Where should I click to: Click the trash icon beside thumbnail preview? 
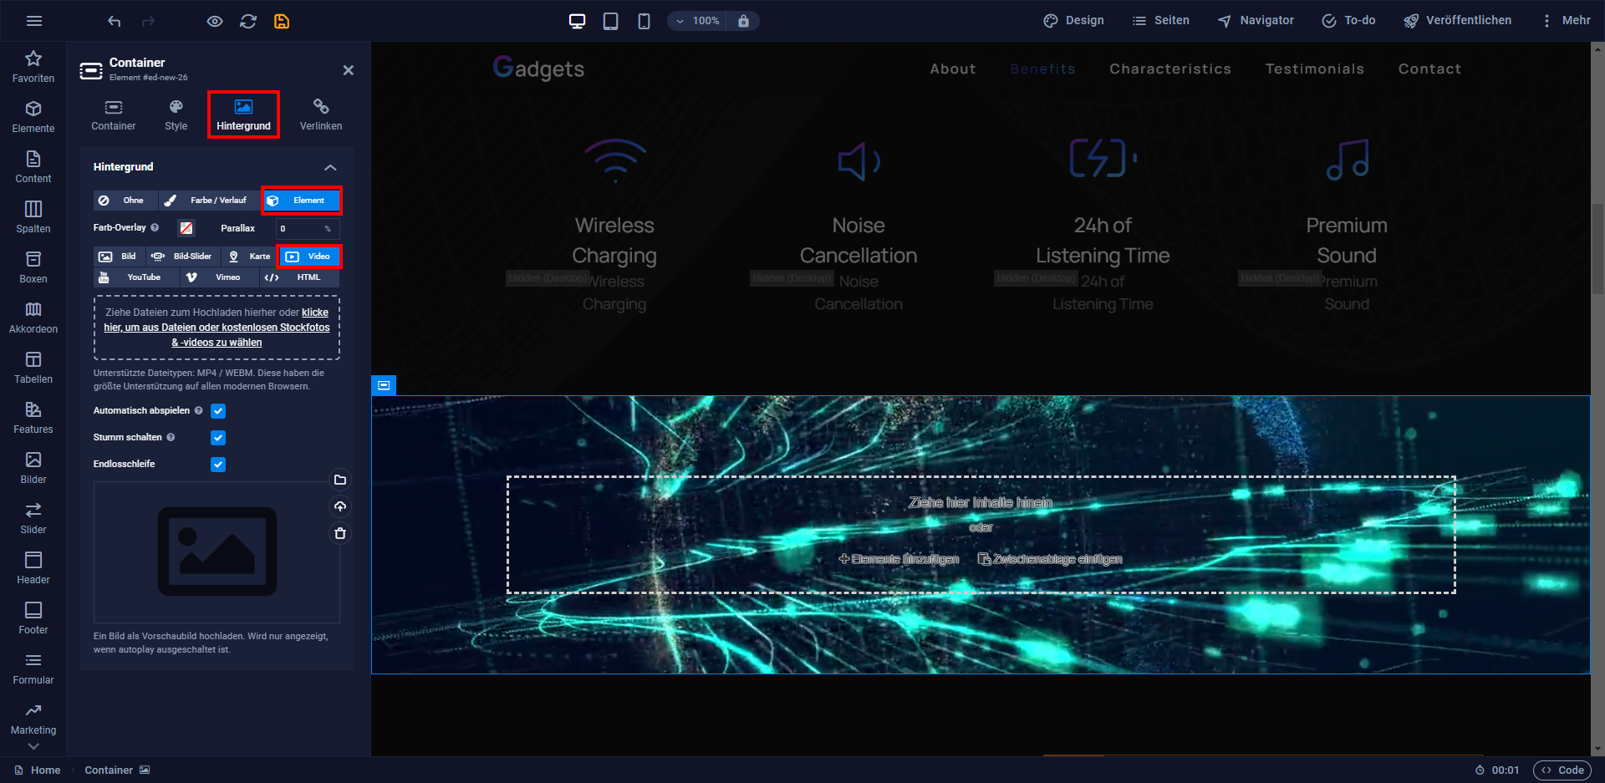click(340, 533)
